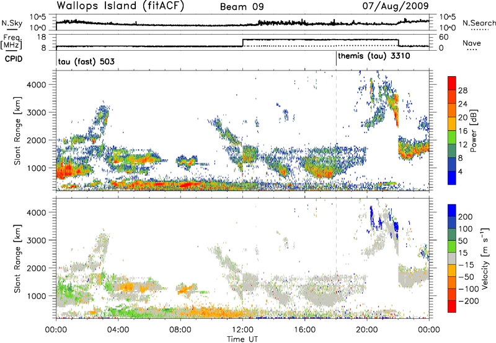Viewport: 496px width, 343px height.
Task: Click the '24' Power colorbar tick label
Action: [x=463, y=104]
